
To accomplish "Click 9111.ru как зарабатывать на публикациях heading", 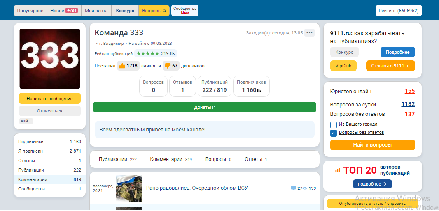I will tap(367, 37).
